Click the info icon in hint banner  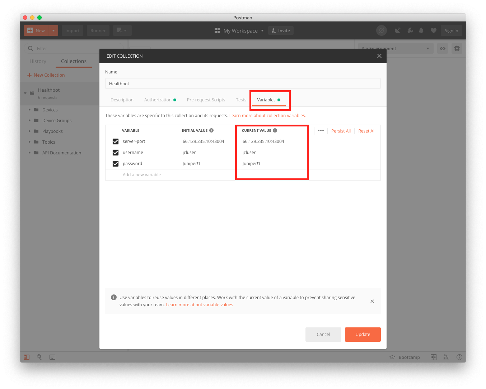(x=114, y=297)
